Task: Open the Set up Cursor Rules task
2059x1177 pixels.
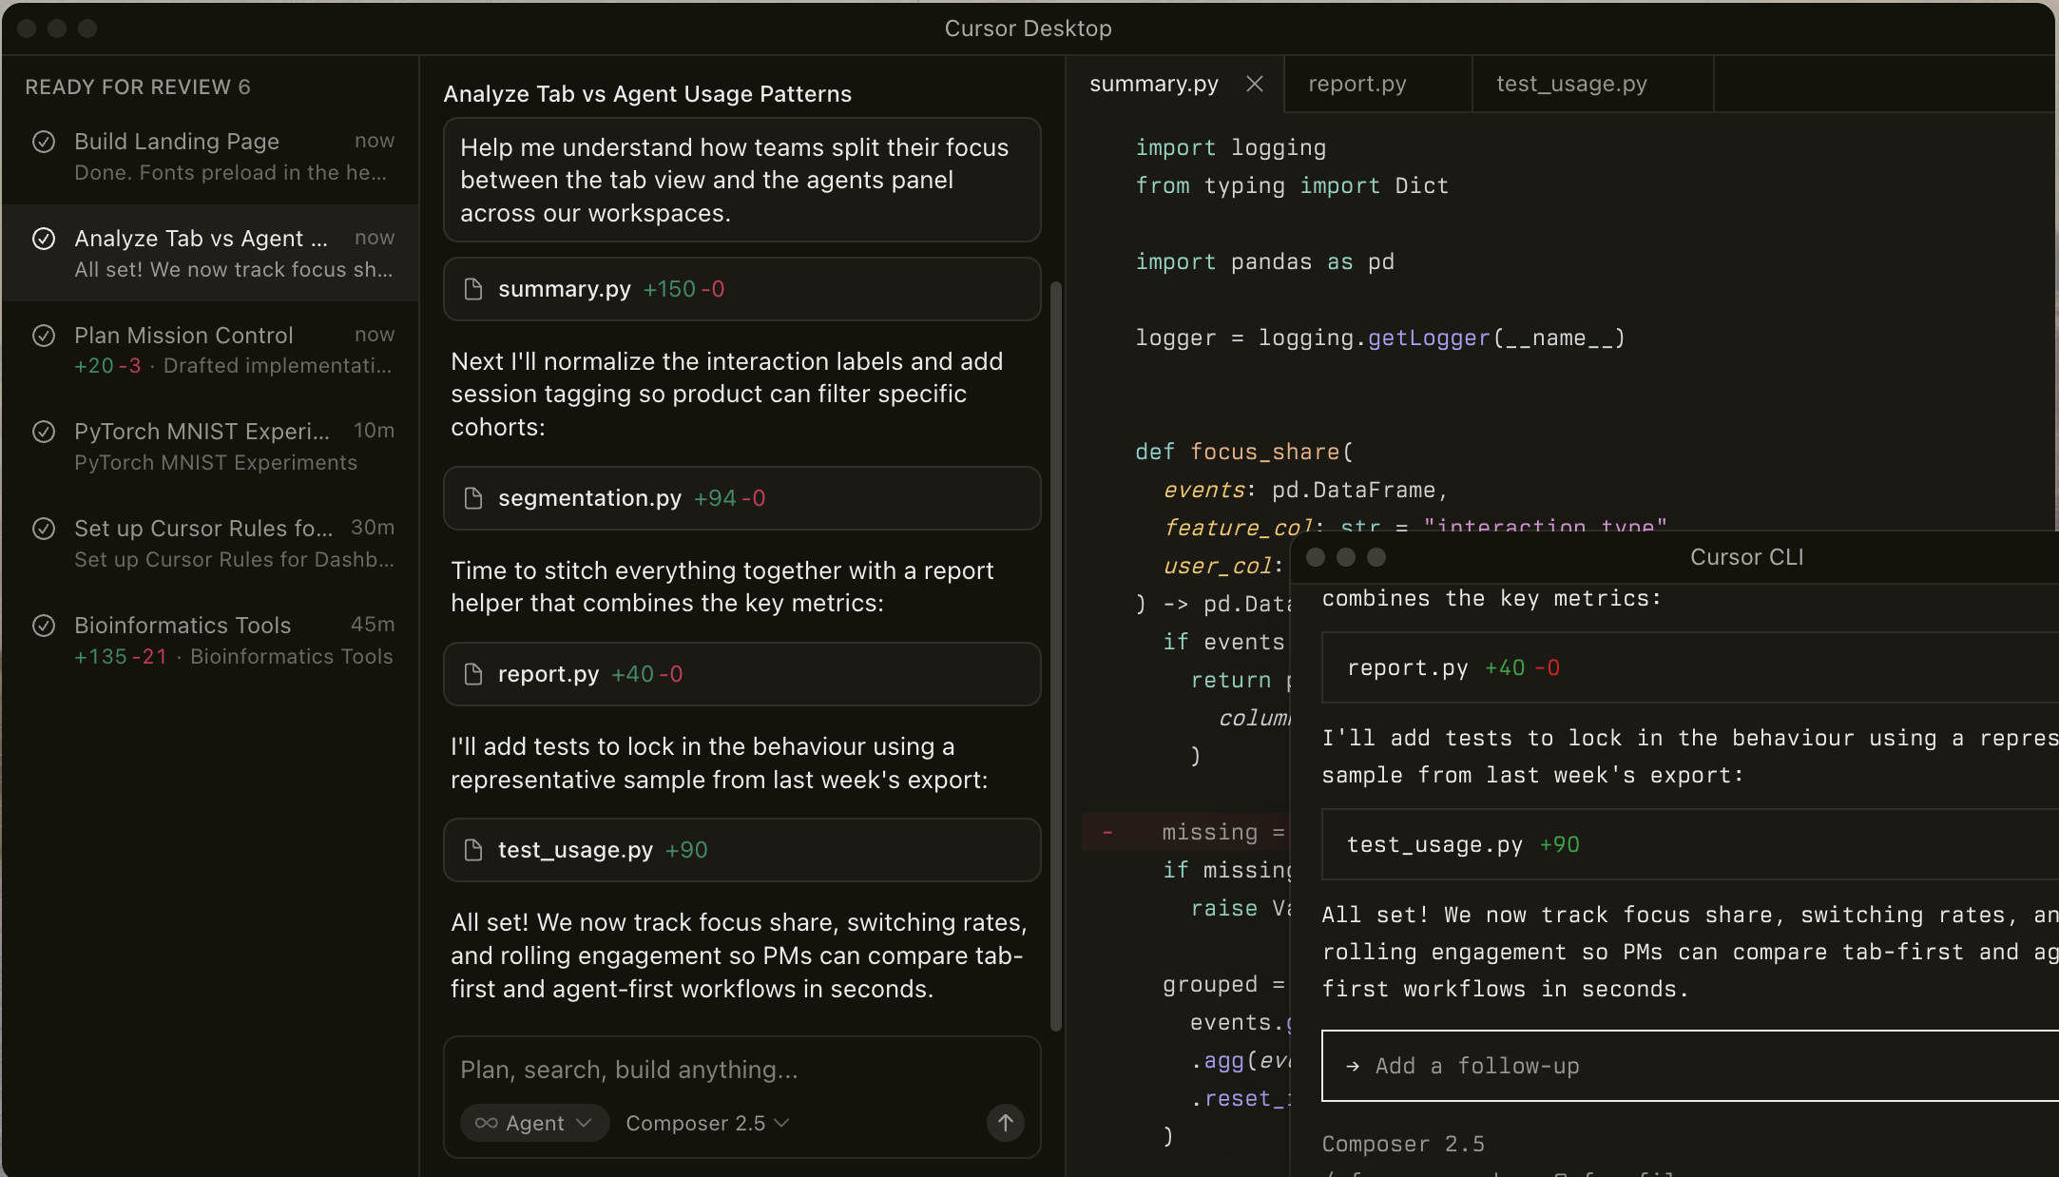Action: [210, 544]
